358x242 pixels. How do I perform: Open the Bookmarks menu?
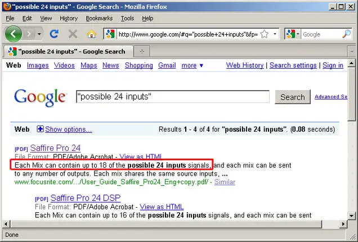(99, 18)
